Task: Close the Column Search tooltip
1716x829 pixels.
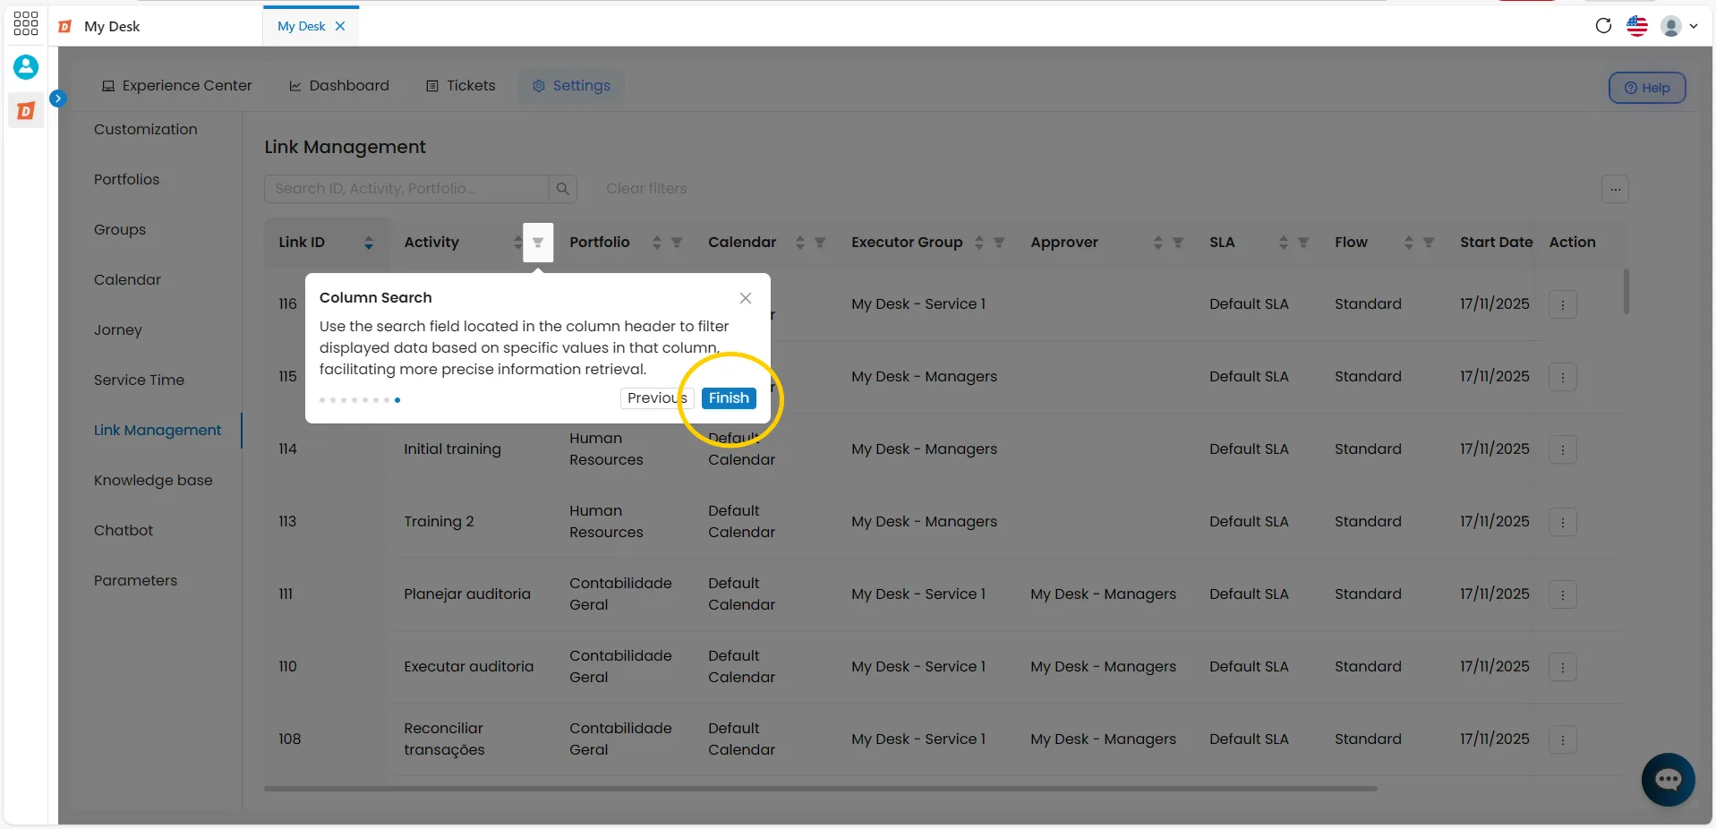Action: [x=746, y=298]
